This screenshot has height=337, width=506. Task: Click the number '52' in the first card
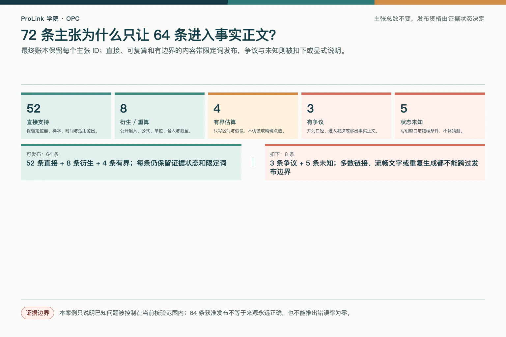coord(34,109)
